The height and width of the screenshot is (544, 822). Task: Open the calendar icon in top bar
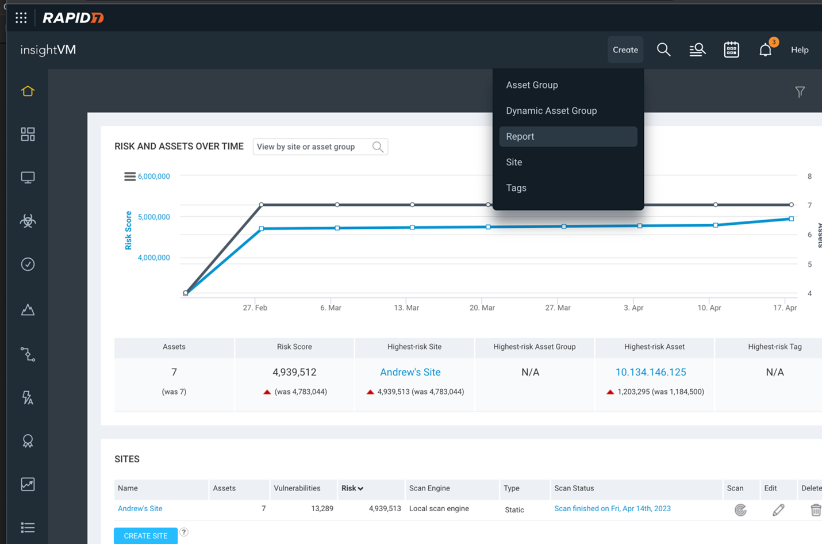(731, 50)
